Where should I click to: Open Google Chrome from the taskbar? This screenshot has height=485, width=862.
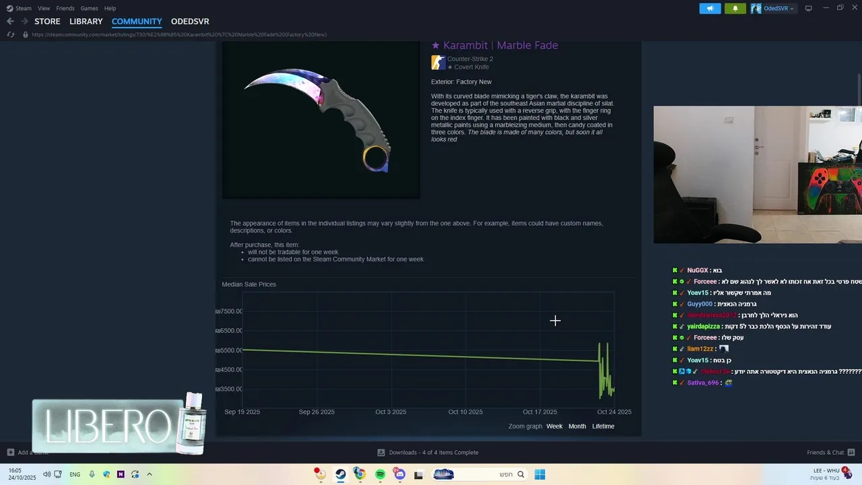pos(360,474)
